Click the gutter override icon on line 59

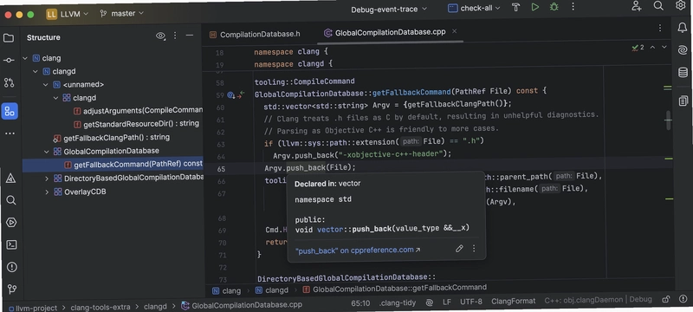point(230,95)
